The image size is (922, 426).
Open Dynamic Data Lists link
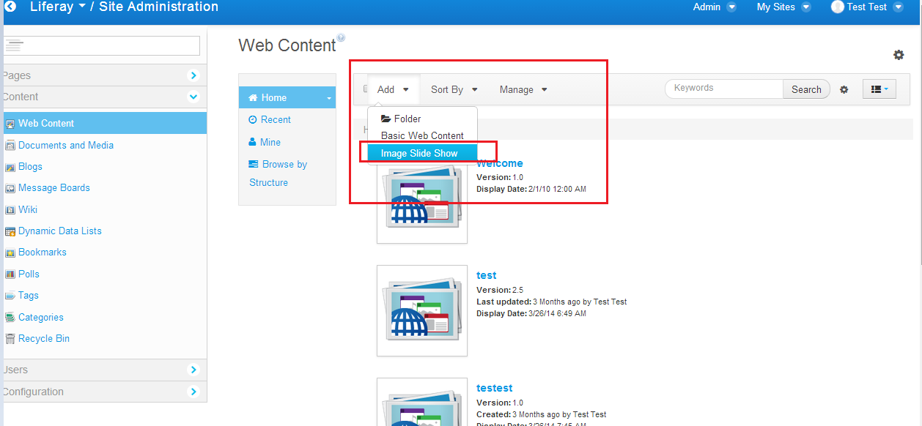click(x=60, y=231)
